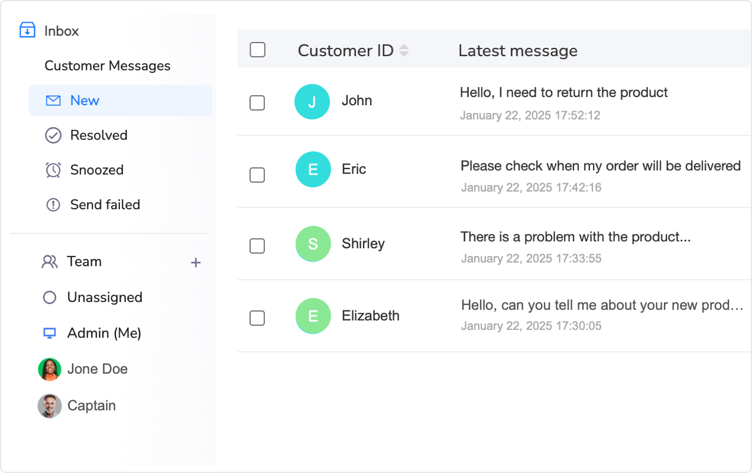Check the checkbox on Elizabeth's row
Viewport: 752px width, 473px height.
coord(257,318)
